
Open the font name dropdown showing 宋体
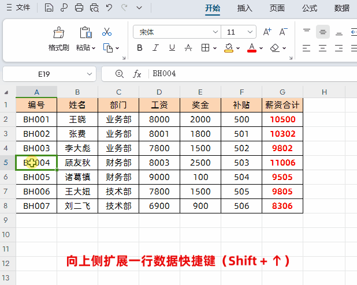point(215,32)
